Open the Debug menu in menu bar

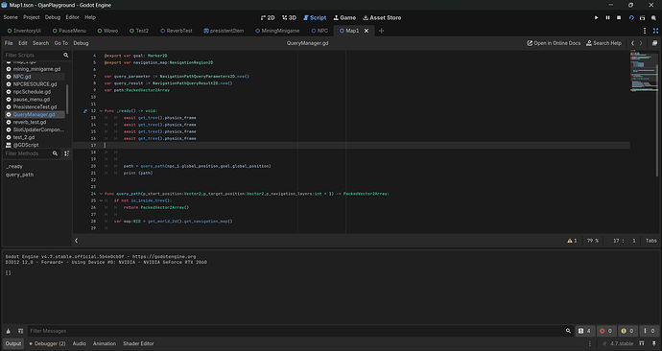coord(53,17)
